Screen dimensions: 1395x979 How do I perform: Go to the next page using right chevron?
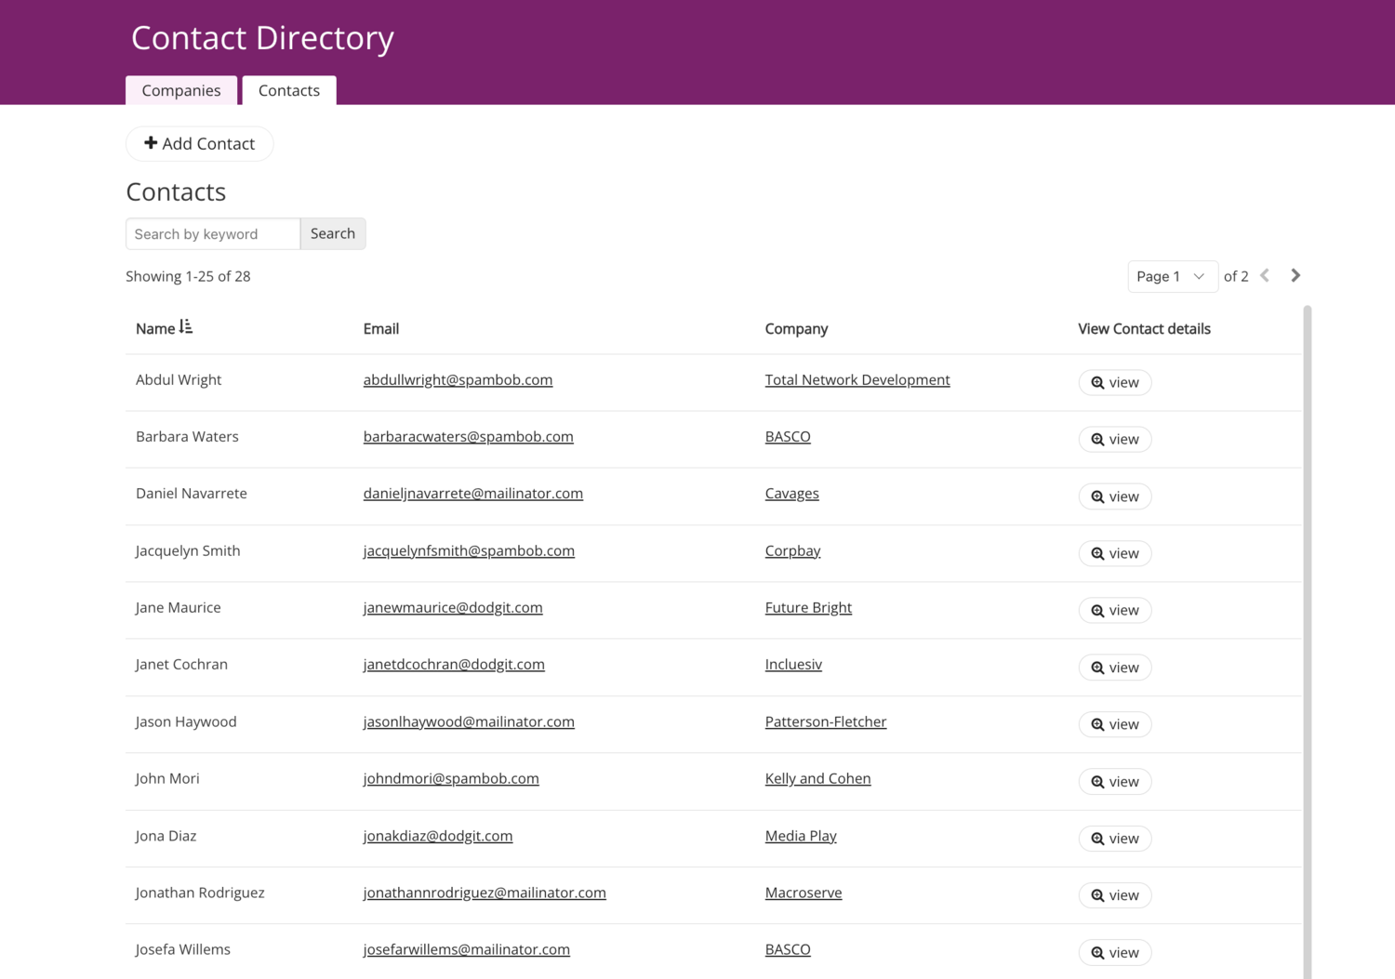1295,276
